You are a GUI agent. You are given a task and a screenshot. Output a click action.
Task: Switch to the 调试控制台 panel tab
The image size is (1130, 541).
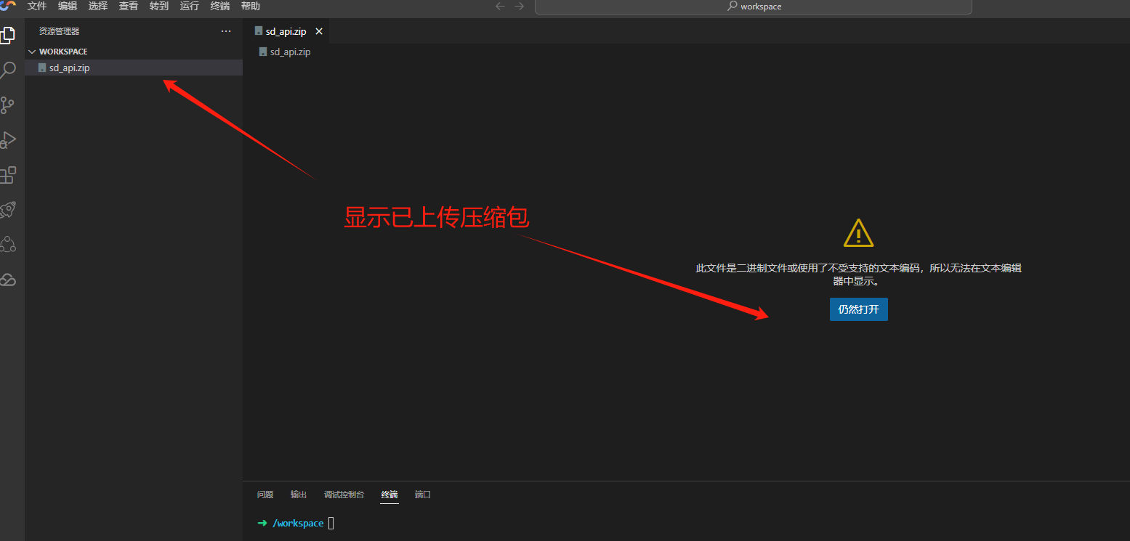tap(344, 495)
